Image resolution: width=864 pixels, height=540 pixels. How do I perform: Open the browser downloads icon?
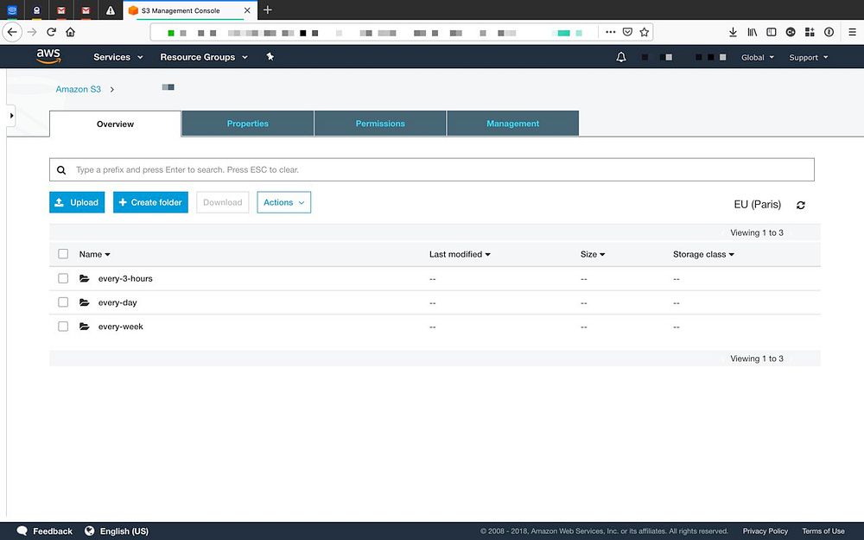pos(733,32)
